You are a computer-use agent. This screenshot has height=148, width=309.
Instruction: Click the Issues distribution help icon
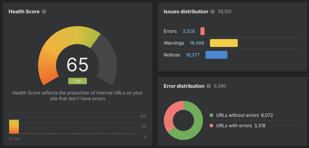(x=212, y=12)
